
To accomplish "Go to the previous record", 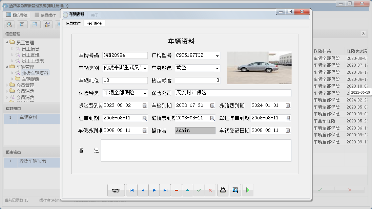I will pos(143,190).
